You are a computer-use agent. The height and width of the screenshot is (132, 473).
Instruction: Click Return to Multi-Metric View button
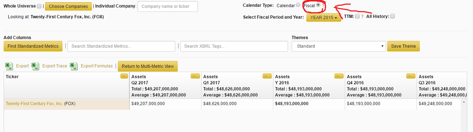[148, 66]
